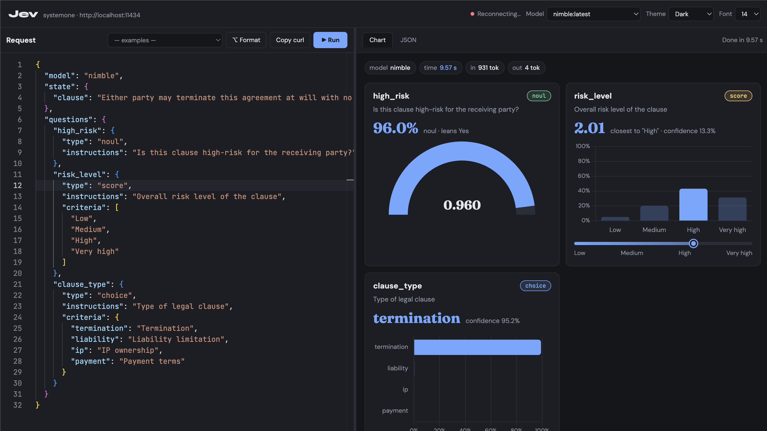Screen dimensions: 767x431
Task: Click the confidence 95.2% text
Action: tap(493, 321)
